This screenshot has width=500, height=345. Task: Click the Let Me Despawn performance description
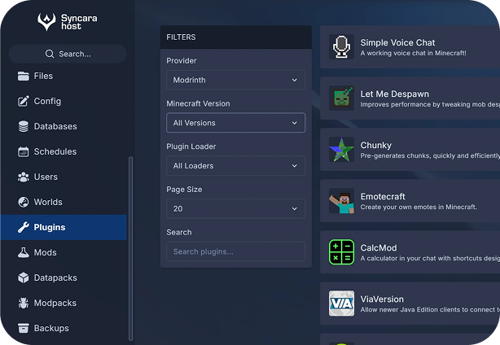point(430,104)
